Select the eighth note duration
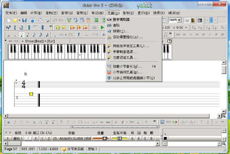This screenshot has width=230, height=154. coord(28,35)
